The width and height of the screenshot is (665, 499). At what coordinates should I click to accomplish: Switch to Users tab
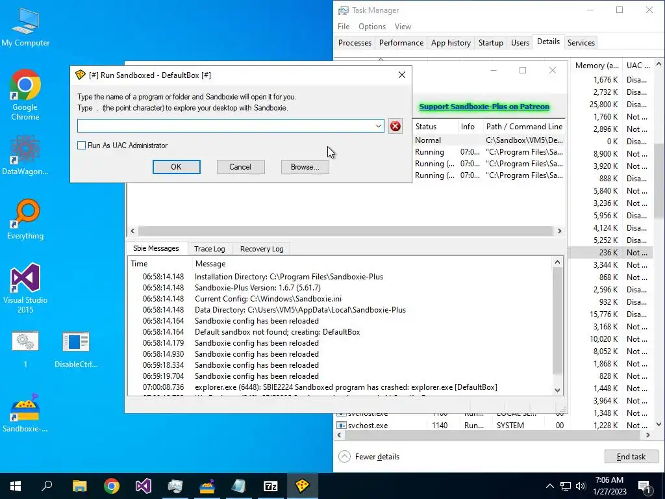point(520,42)
